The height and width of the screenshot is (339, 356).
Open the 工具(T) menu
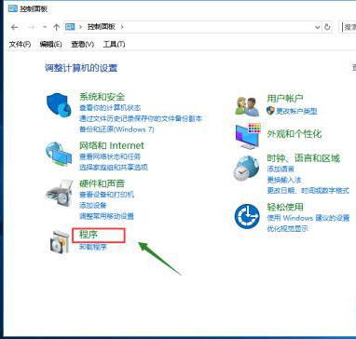[x=114, y=45]
